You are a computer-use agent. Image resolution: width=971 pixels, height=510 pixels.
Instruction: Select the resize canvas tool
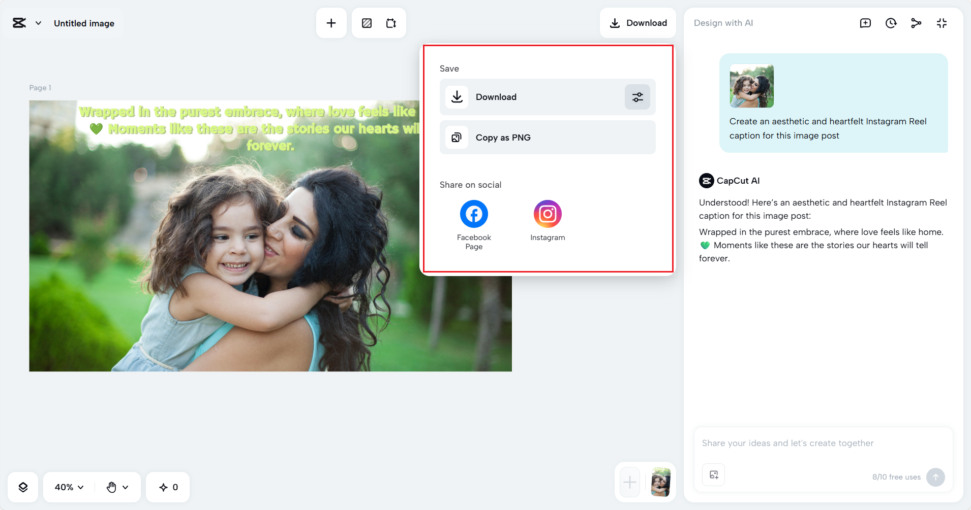pyautogui.click(x=391, y=23)
